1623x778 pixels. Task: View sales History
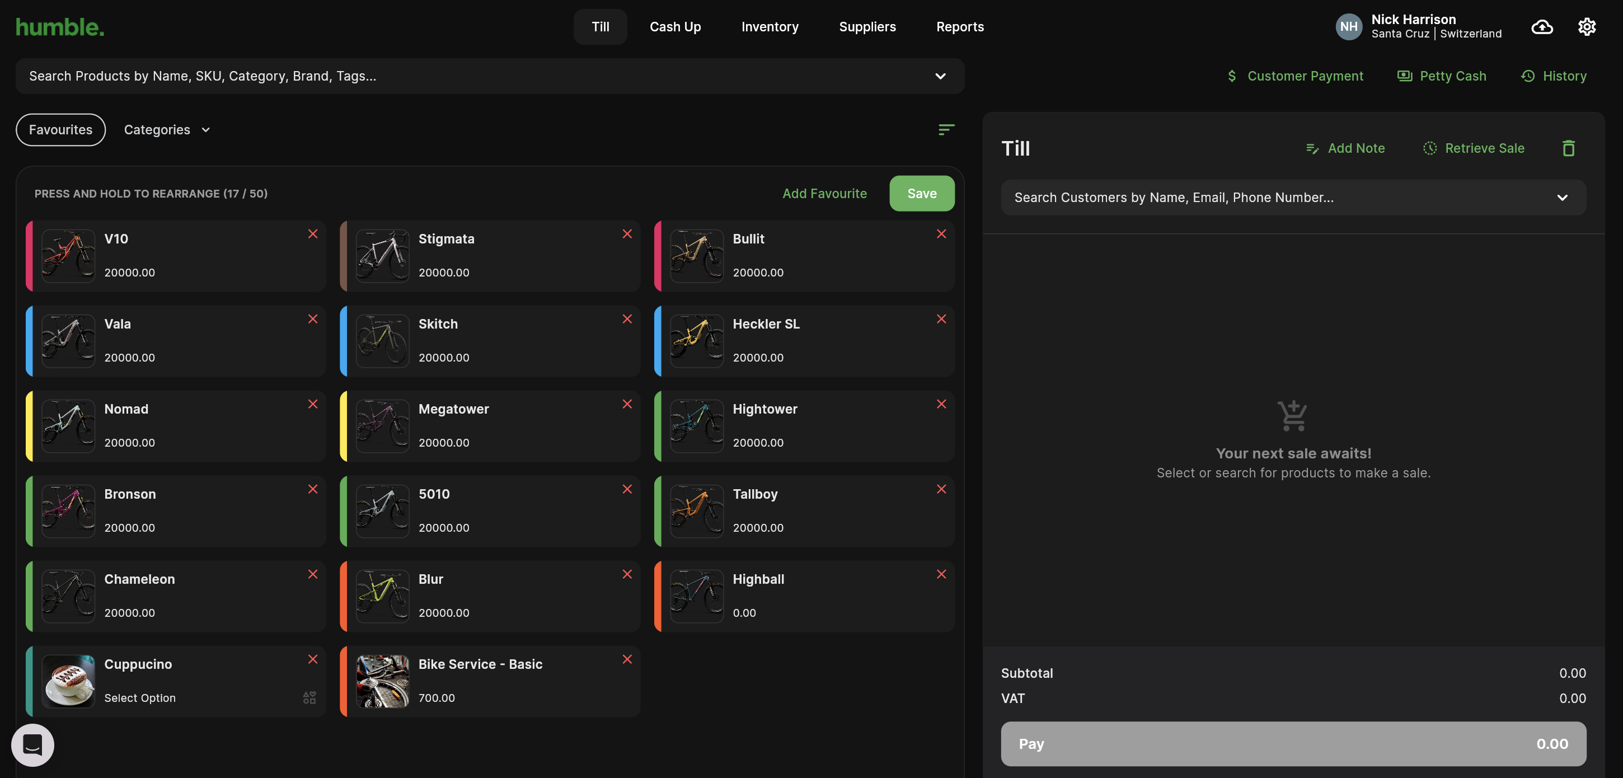(1553, 76)
